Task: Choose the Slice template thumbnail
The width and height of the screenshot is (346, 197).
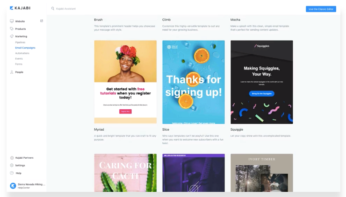Action: click(x=194, y=82)
